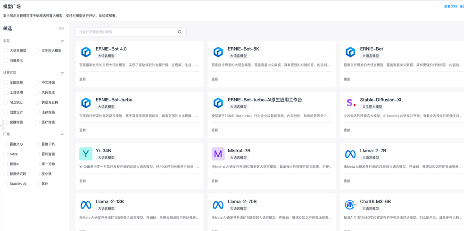Open the ChatGLM3-6B model title
The image size is (464, 231).
[x=375, y=202]
